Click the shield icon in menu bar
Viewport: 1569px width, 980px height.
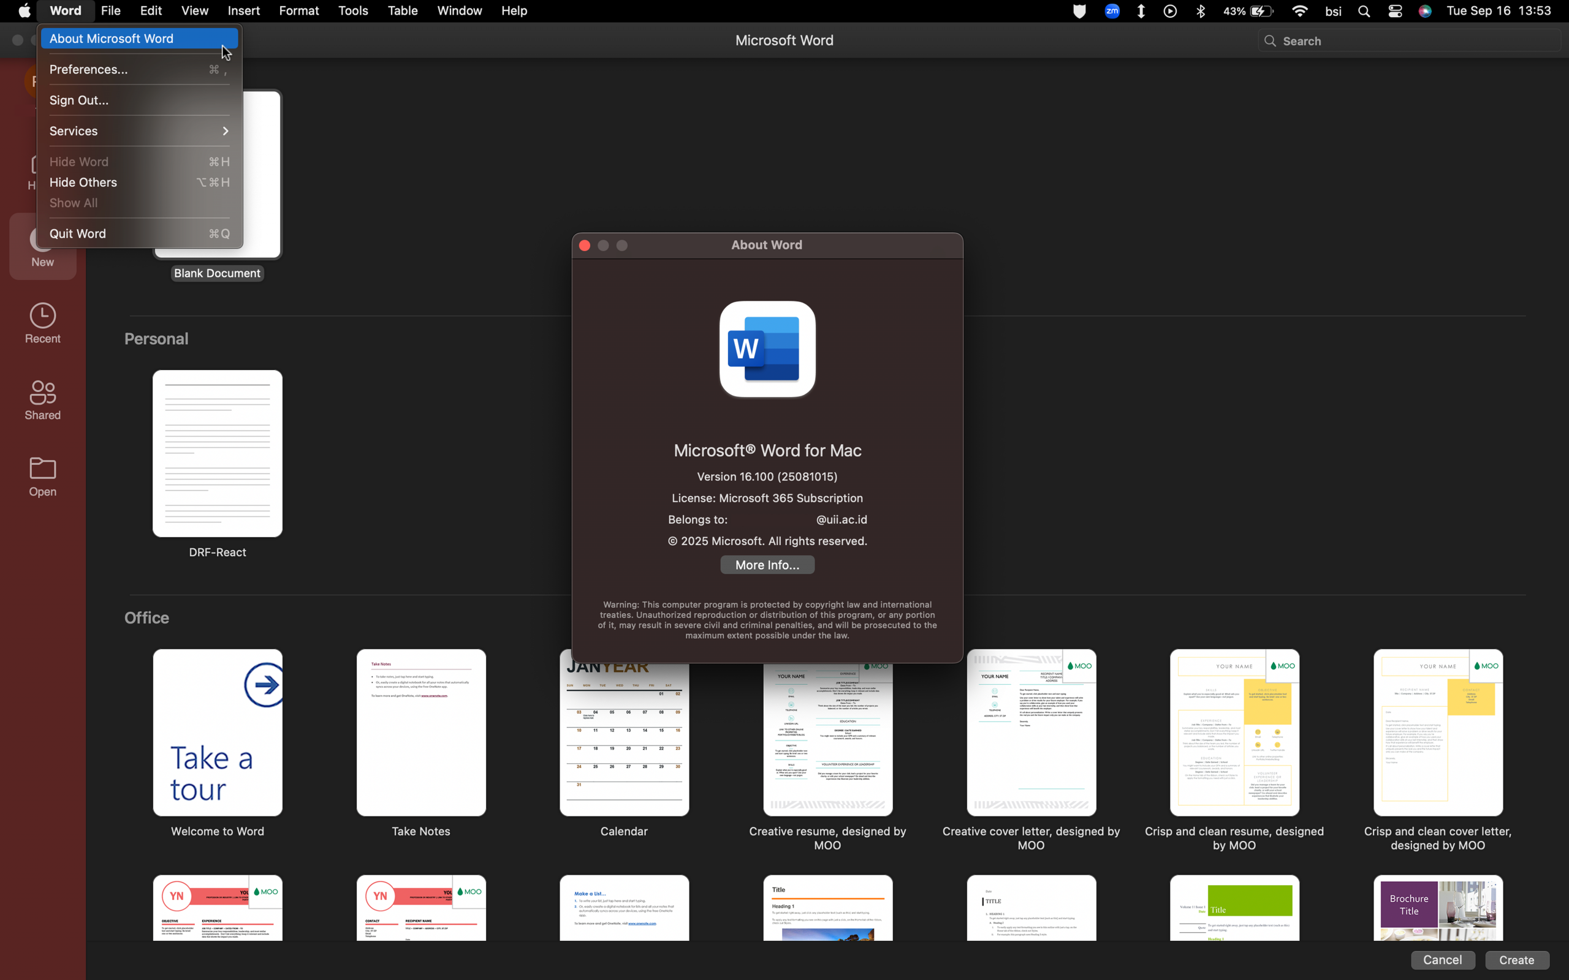point(1079,11)
